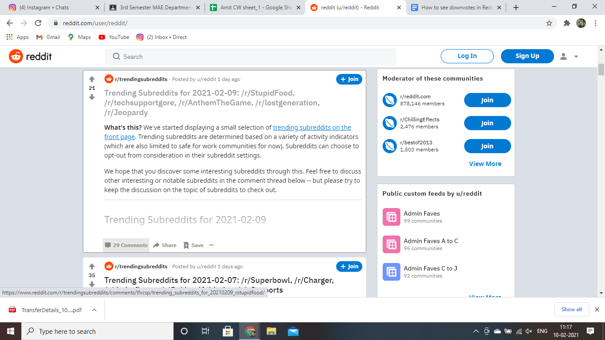Open r/reddit.com community icon
The height and width of the screenshot is (340, 605).
[390, 100]
